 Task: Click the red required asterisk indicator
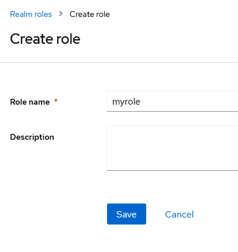tap(56, 101)
